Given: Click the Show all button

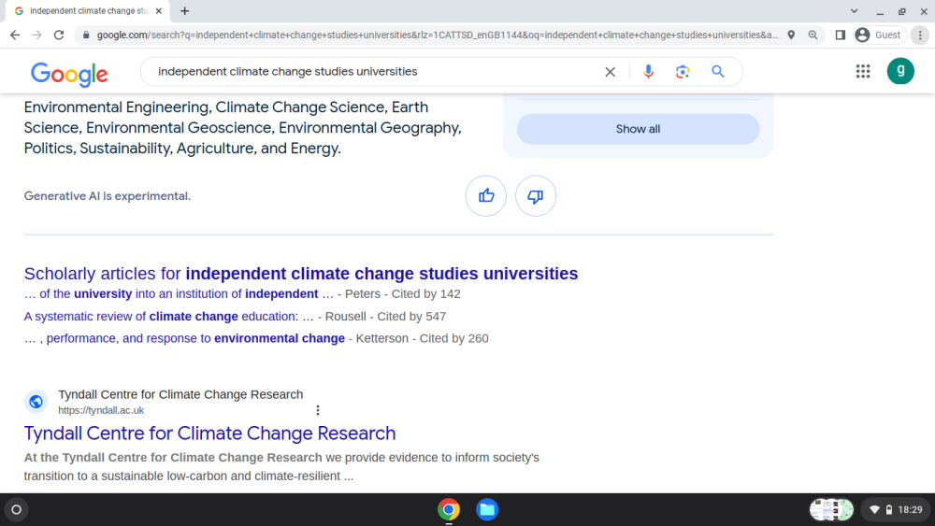Looking at the screenshot, I should (638, 129).
